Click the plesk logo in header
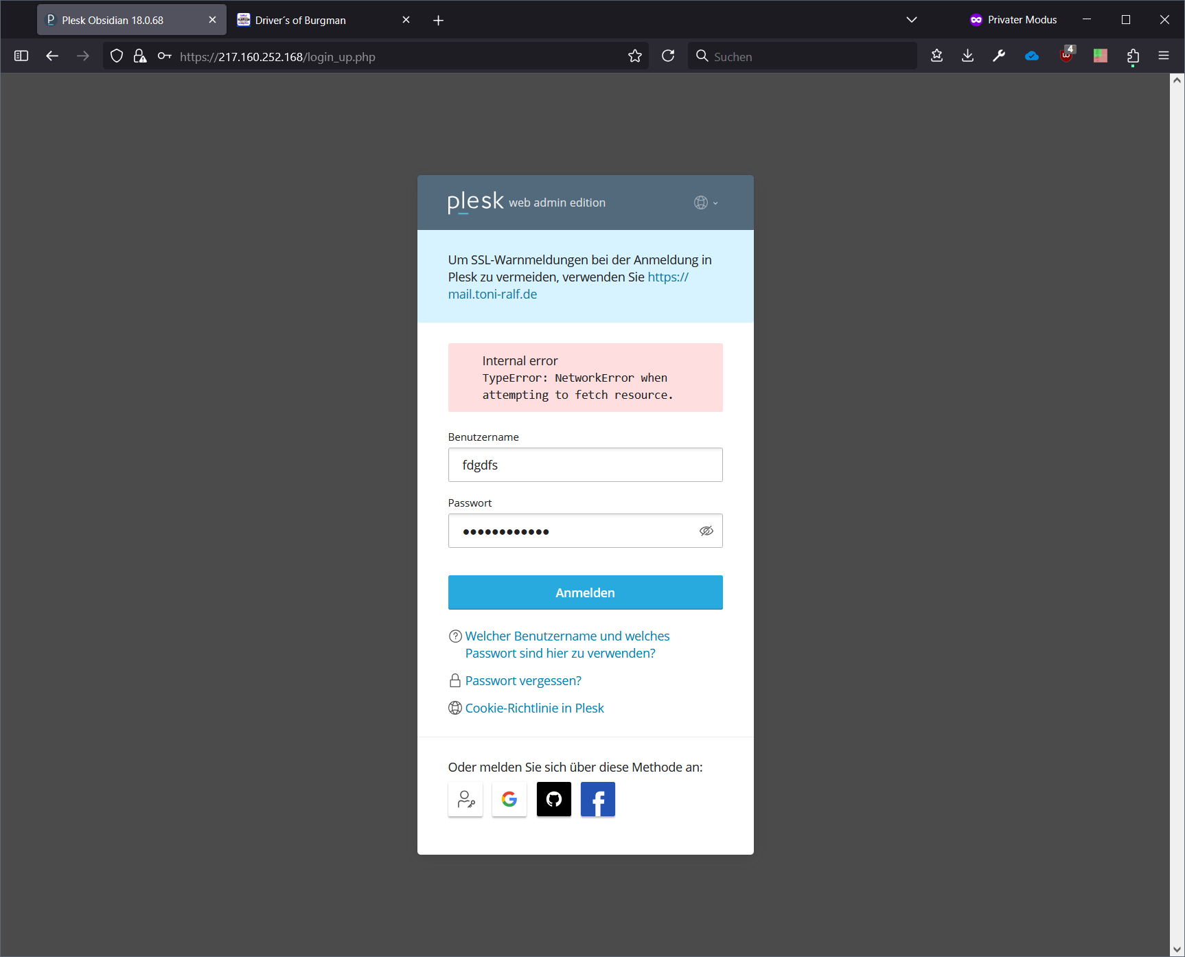Viewport: 1185px width, 957px height. click(475, 202)
